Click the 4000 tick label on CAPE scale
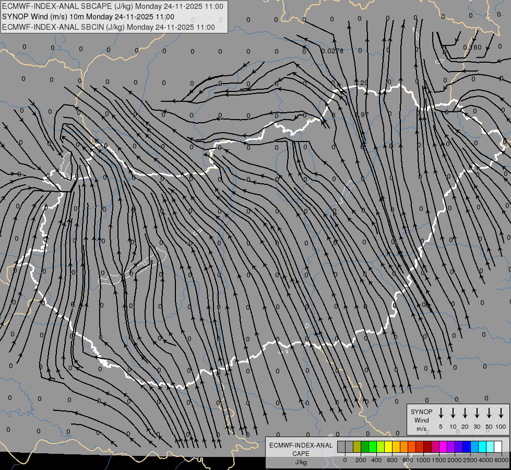This screenshot has height=470, width=511. pyautogui.click(x=485, y=460)
